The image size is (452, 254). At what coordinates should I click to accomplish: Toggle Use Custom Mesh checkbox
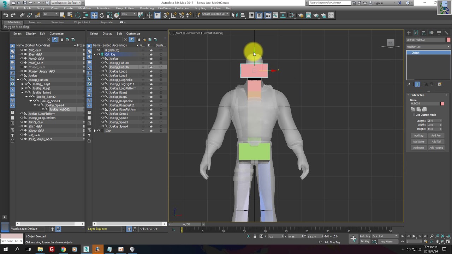(x=414, y=115)
